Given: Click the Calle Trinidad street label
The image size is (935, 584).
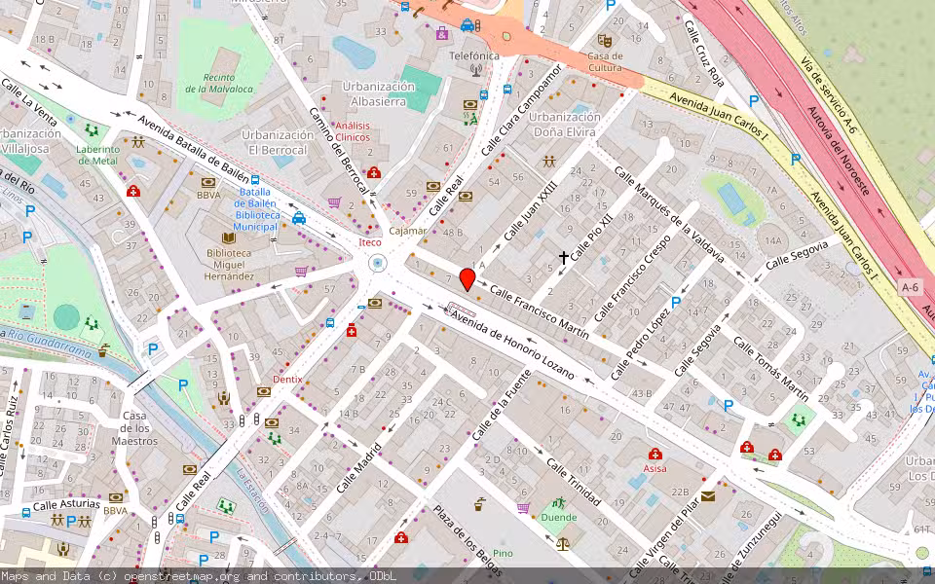Looking at the screenshot, I should [573, 482].
